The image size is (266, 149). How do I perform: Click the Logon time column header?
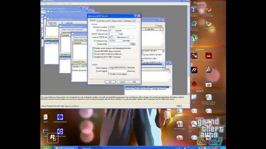point(153,29)
